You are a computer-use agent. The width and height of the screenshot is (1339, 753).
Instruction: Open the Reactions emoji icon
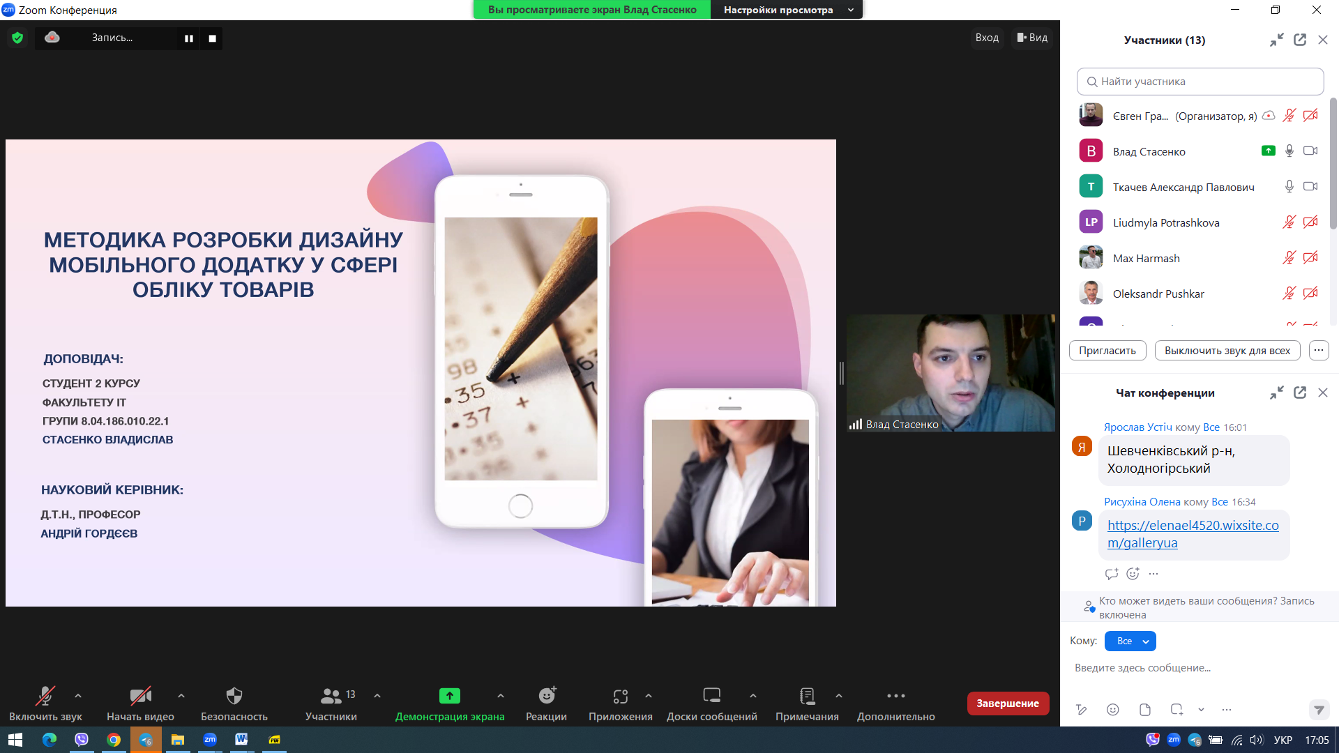[x=547, y=695]
